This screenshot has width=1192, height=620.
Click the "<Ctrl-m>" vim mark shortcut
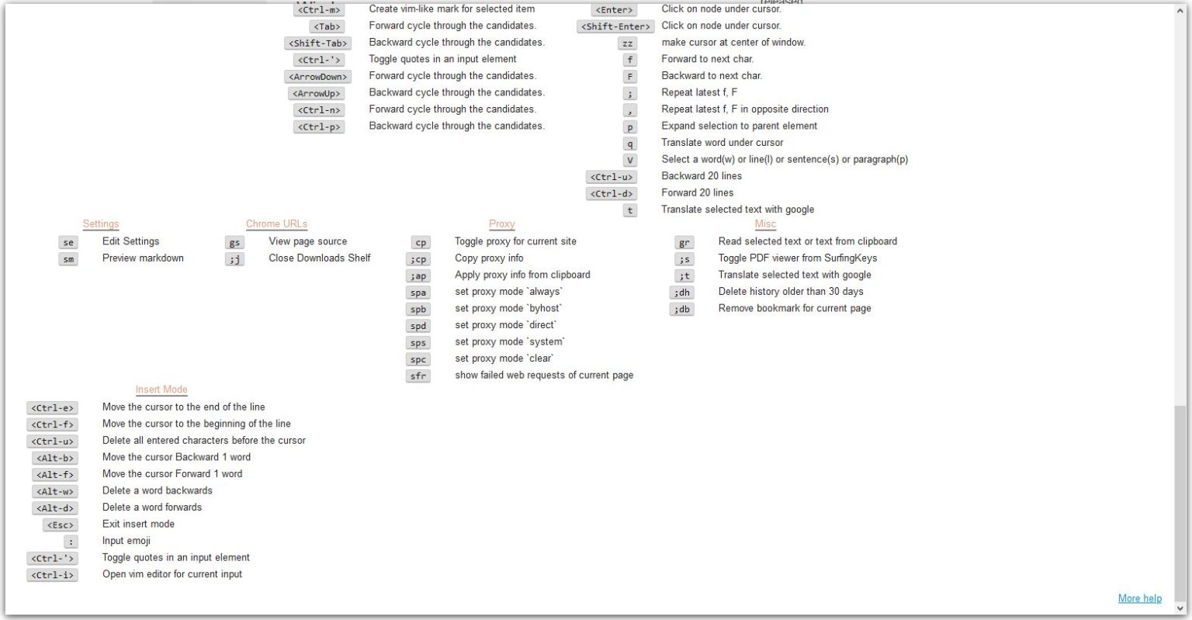coord(319,9)
